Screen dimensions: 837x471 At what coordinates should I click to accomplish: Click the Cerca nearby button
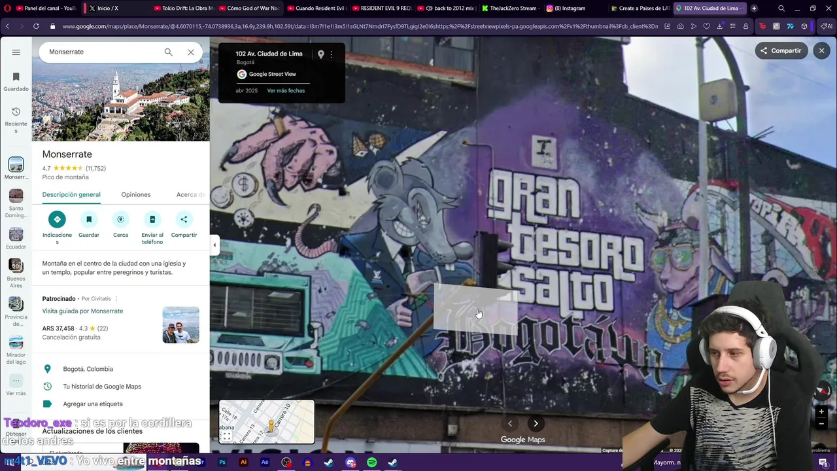pyautogui.click(x=120, y=225)
